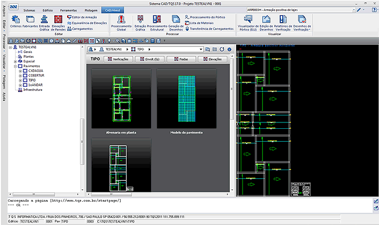Open the ARP0003H drawing selector dropdown
379x225 pixels.
coord(353,10)
